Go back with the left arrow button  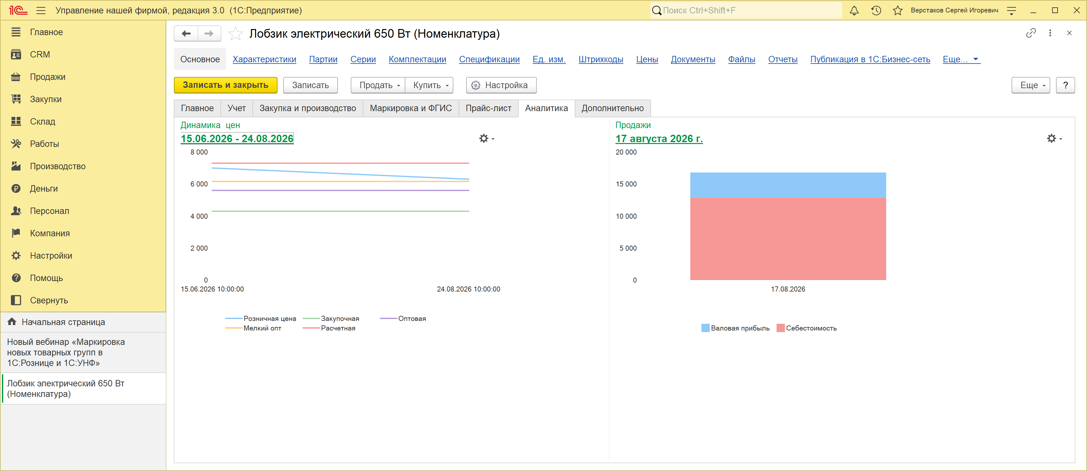[x=186, y=34]
